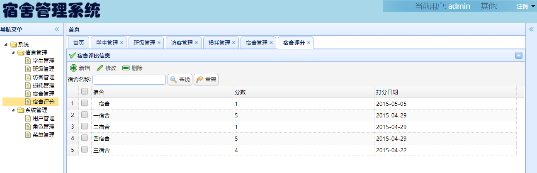Screen dimensions: 537x173
Task: Click the green plus 新增 add icon
Action: (73, 68)
